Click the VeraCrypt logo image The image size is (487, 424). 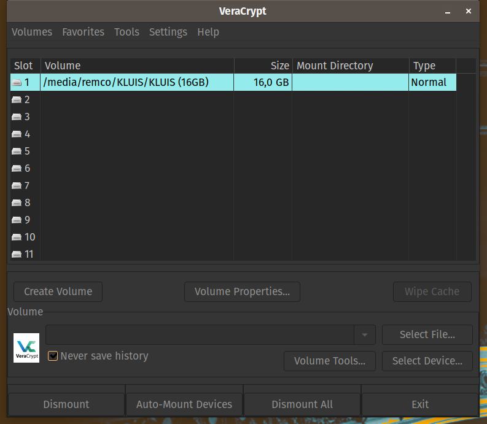point(26,348)
